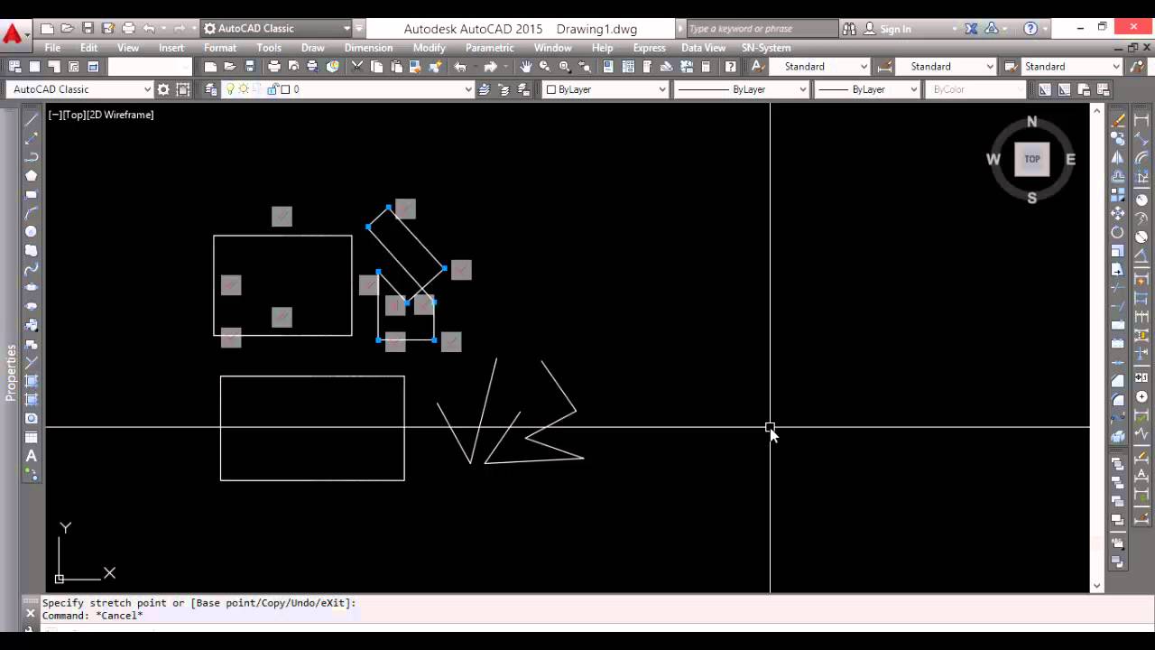Open the Format menu
This screenshot has height=650, width=1155.
point(219,48)
